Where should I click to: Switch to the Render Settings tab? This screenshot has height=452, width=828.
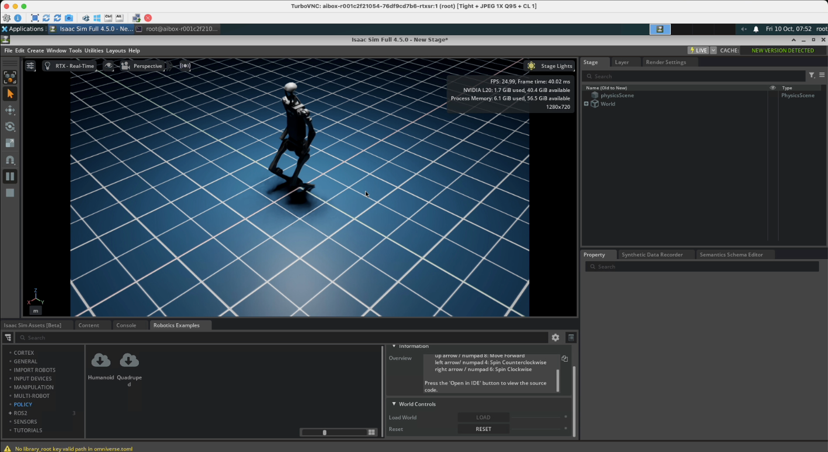(665, 62)
